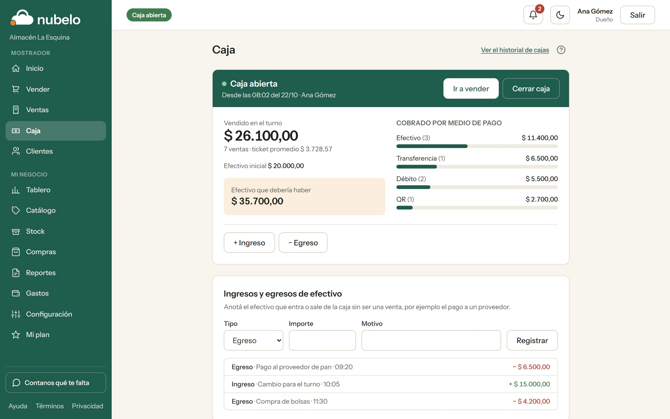The width and height of the screenshot is (670, 419).
Task: Navigate to Clientes
Action: coord(56,151)
